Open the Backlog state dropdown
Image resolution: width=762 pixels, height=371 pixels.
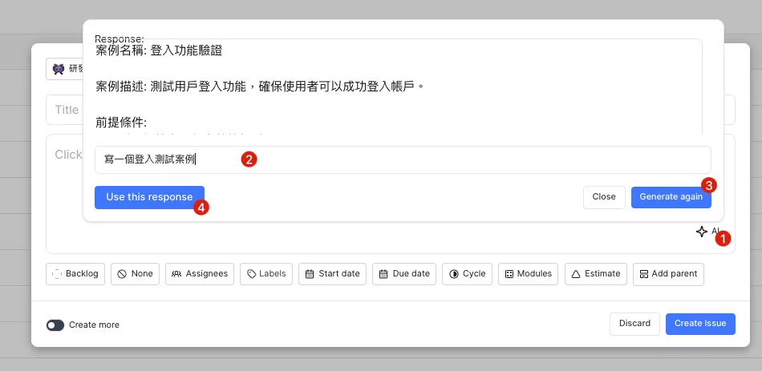pos(75,274)
